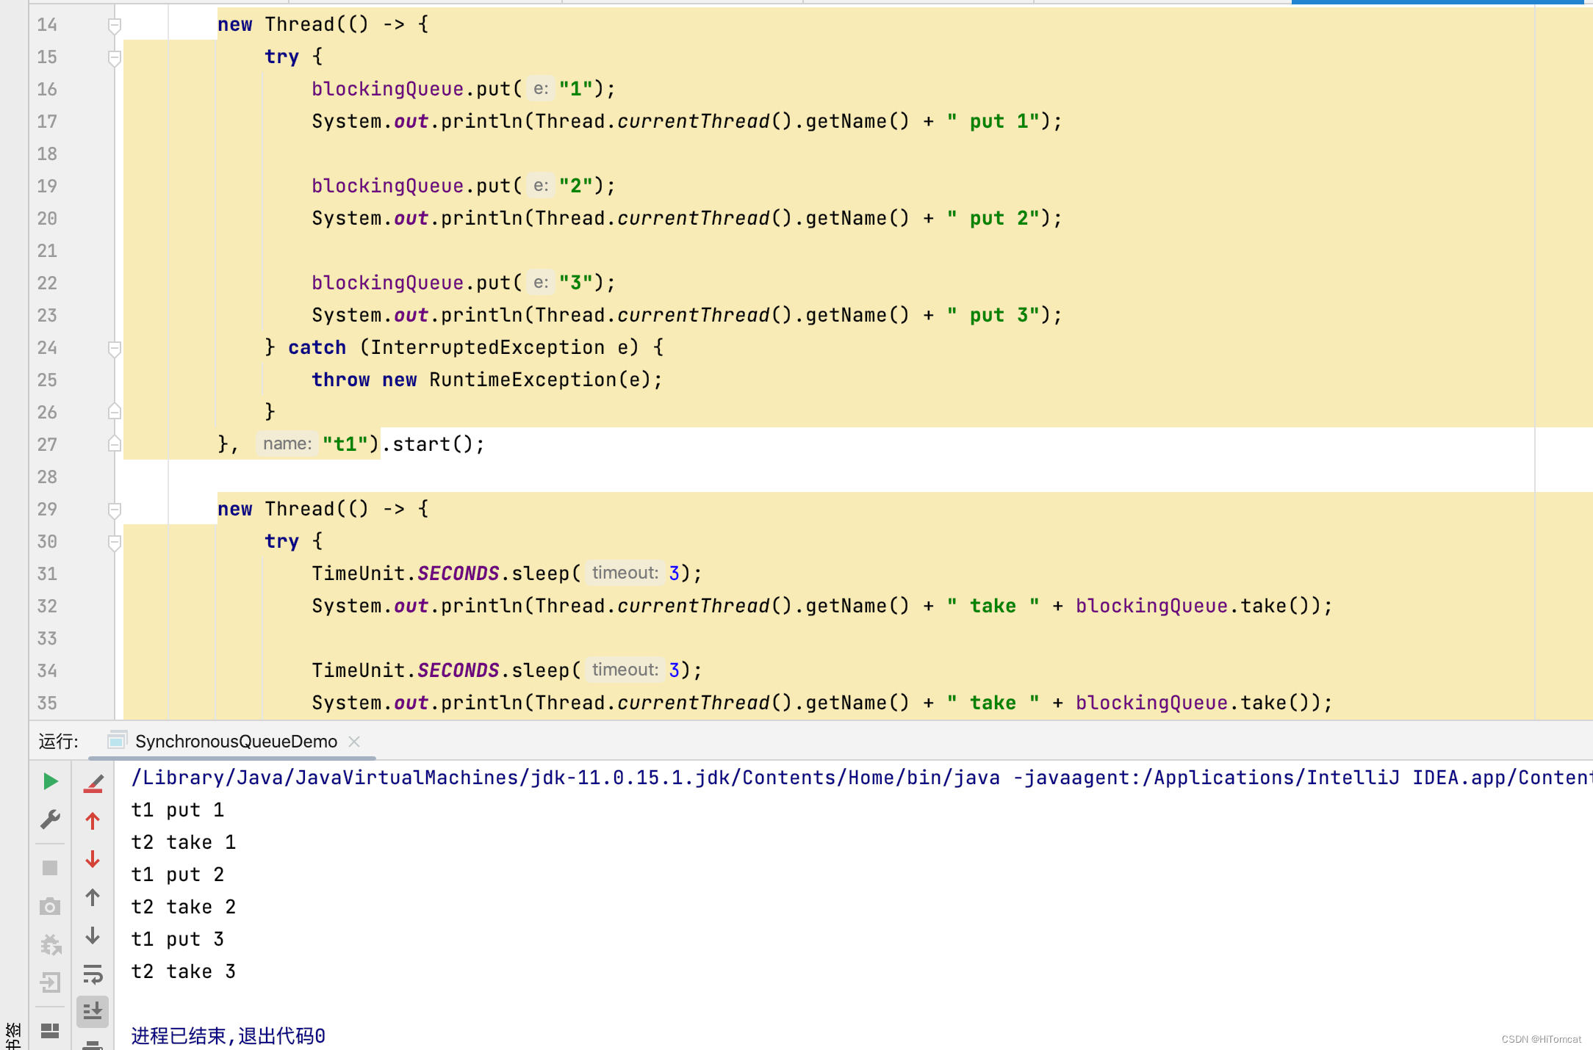
Task: Collapse the try block at line 15
Action: [114, 57]
